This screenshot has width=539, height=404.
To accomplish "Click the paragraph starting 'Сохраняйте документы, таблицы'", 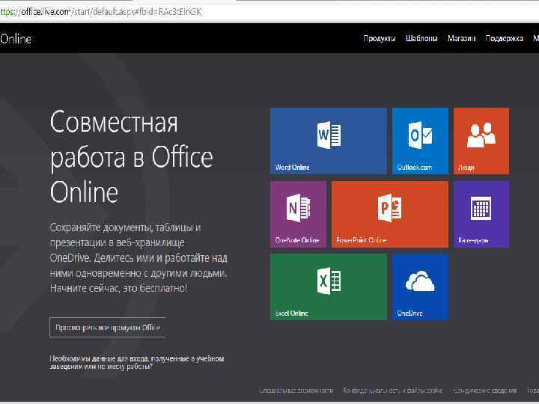I will pyautogui.click(x=138, y=257).
